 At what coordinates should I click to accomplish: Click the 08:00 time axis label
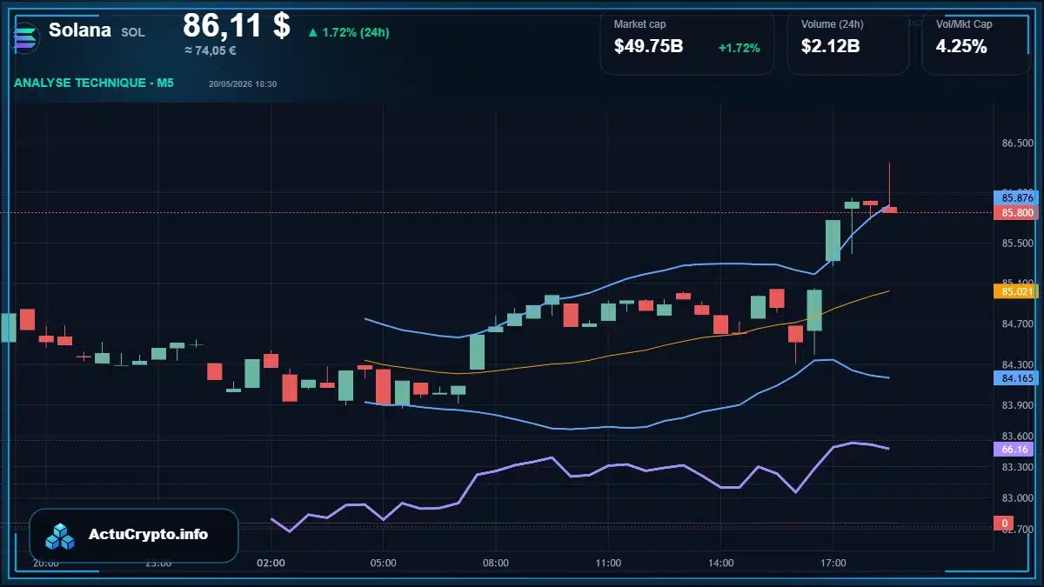pos(496,564)
